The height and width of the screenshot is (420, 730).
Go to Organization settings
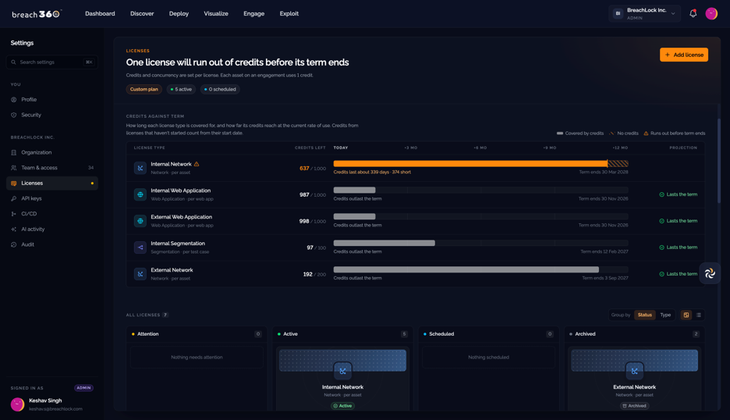tap(52, 152)
